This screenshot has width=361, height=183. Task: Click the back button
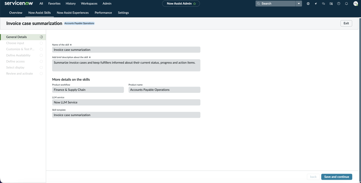pos(313,177)
